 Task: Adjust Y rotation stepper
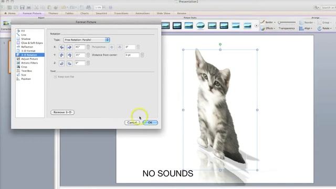click(x=88, y=55)
